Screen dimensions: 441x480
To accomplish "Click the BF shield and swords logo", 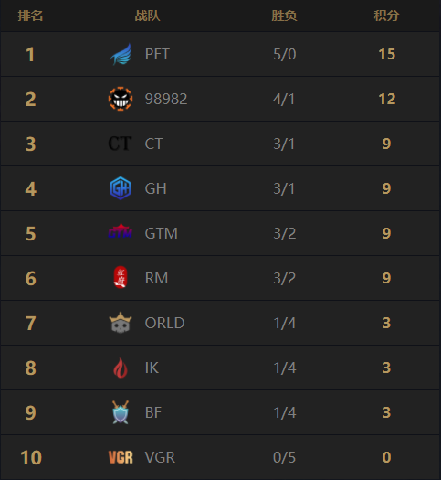I will tap(121, 412).
